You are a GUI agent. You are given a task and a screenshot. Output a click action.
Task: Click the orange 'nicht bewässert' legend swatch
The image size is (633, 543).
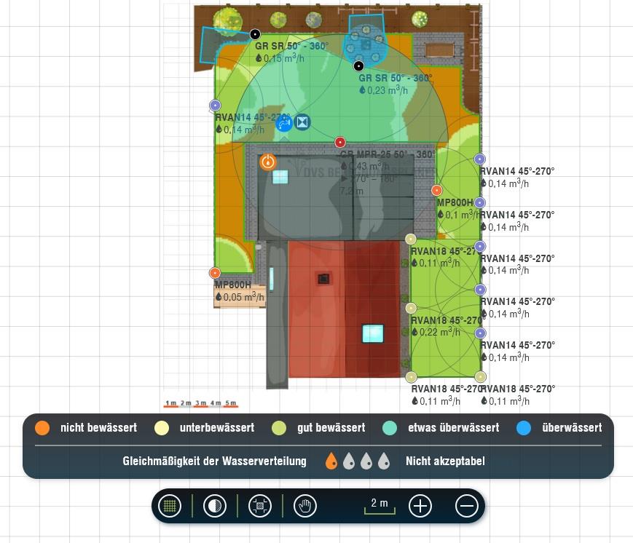[x=42, y=428]
